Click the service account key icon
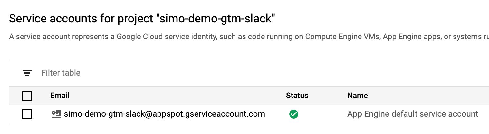Image resolution: width=489 pixels, height=134 pixels. point(56,114)
